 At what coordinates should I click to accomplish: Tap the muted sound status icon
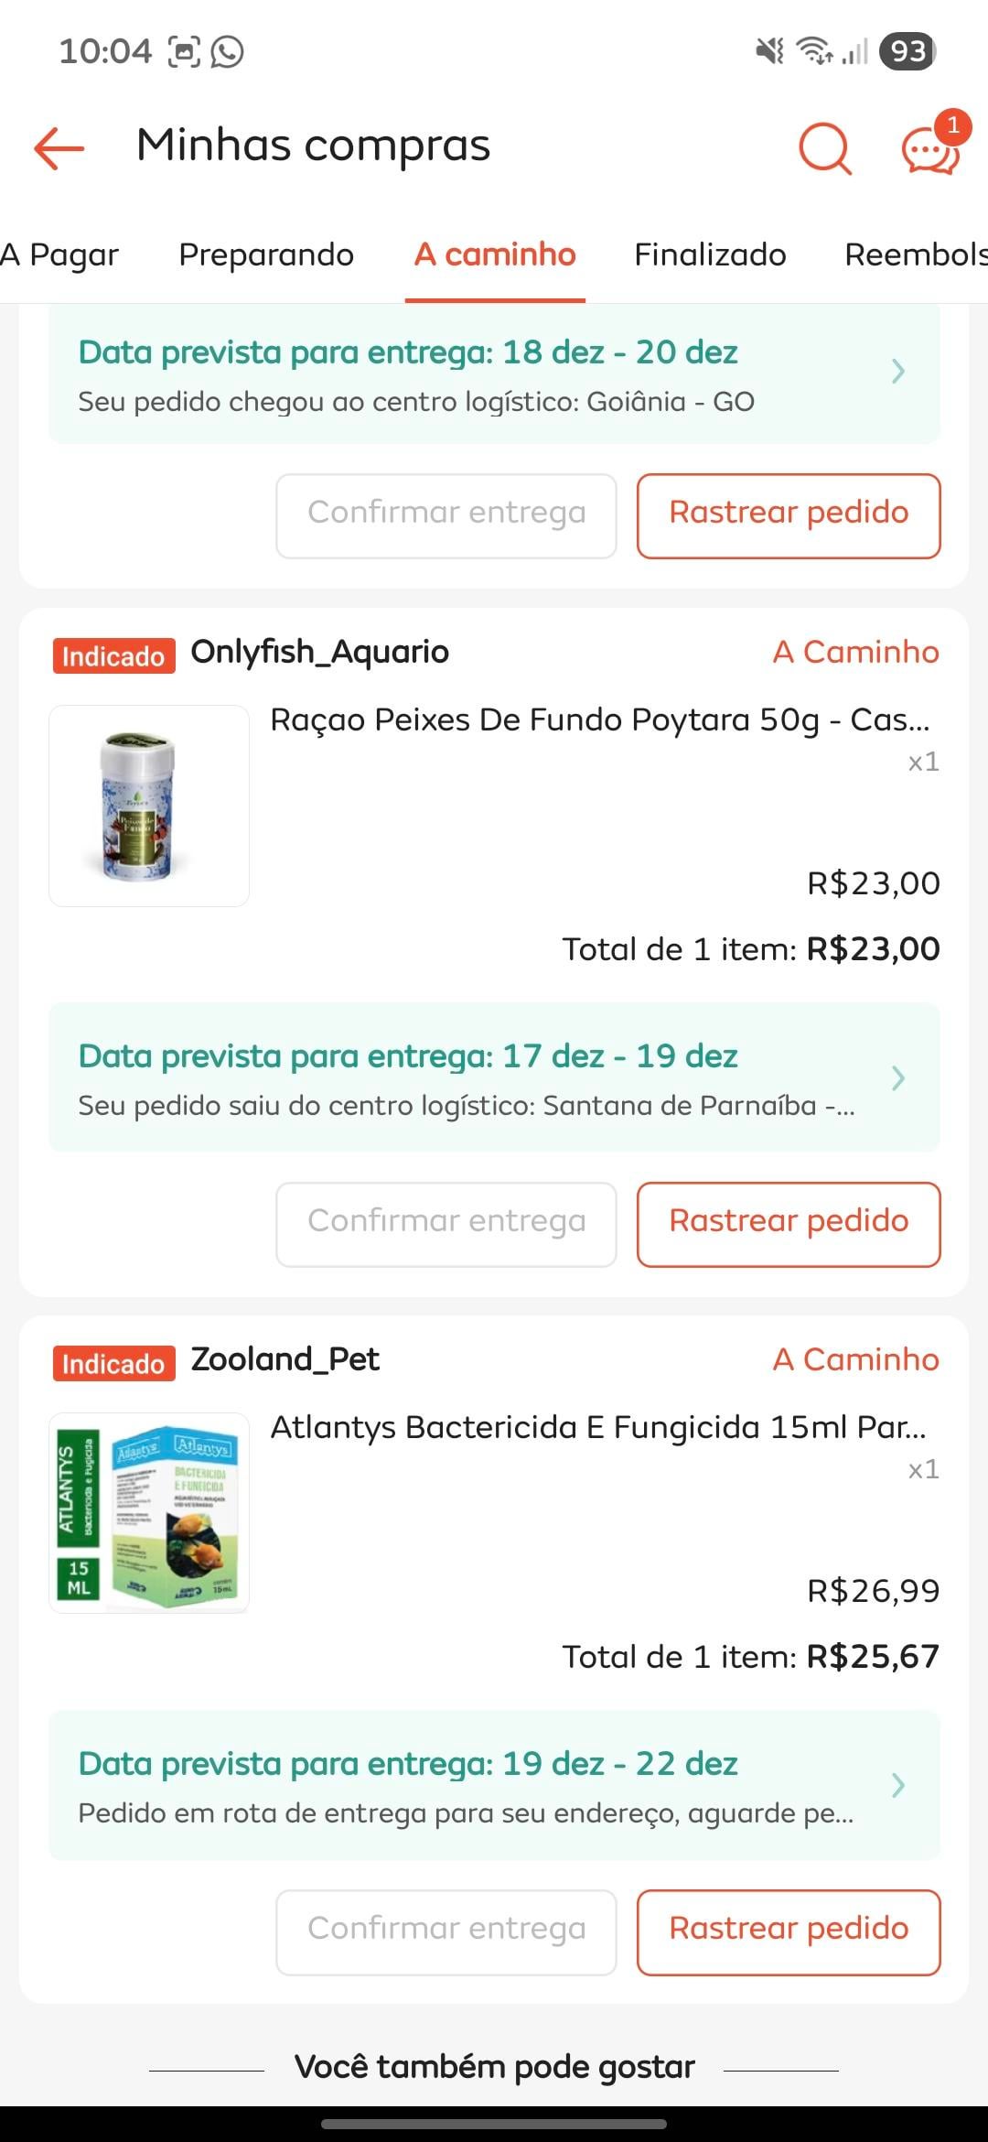coord(769,51)
